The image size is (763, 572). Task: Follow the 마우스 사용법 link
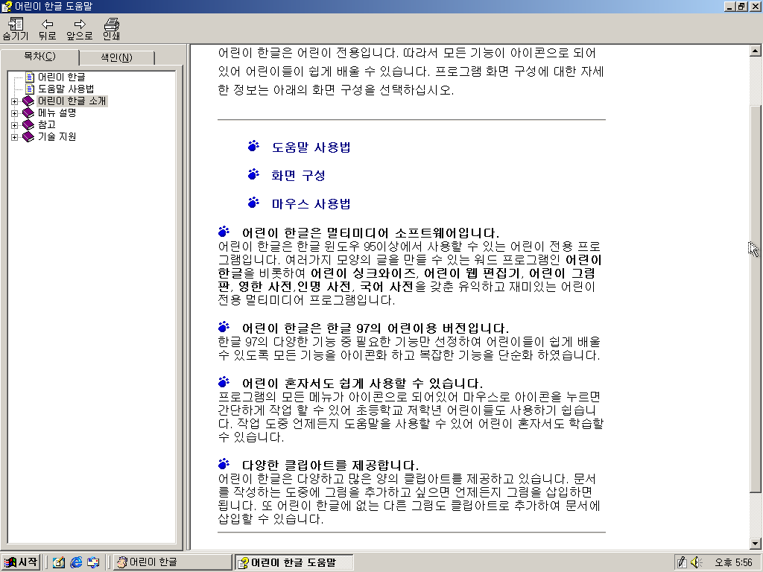(x=311, y=203)
